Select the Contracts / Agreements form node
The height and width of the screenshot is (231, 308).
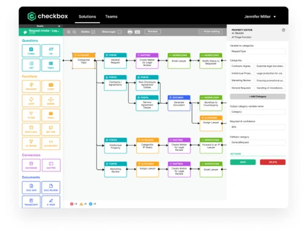(x=115, y=83)
